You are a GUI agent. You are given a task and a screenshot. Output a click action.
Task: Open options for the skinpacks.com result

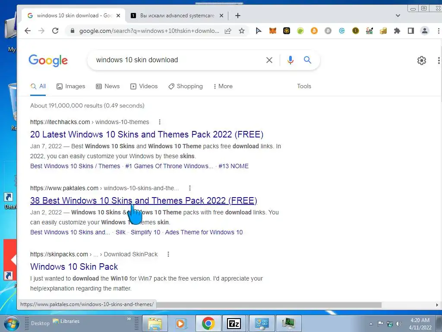tap(168, 254)
